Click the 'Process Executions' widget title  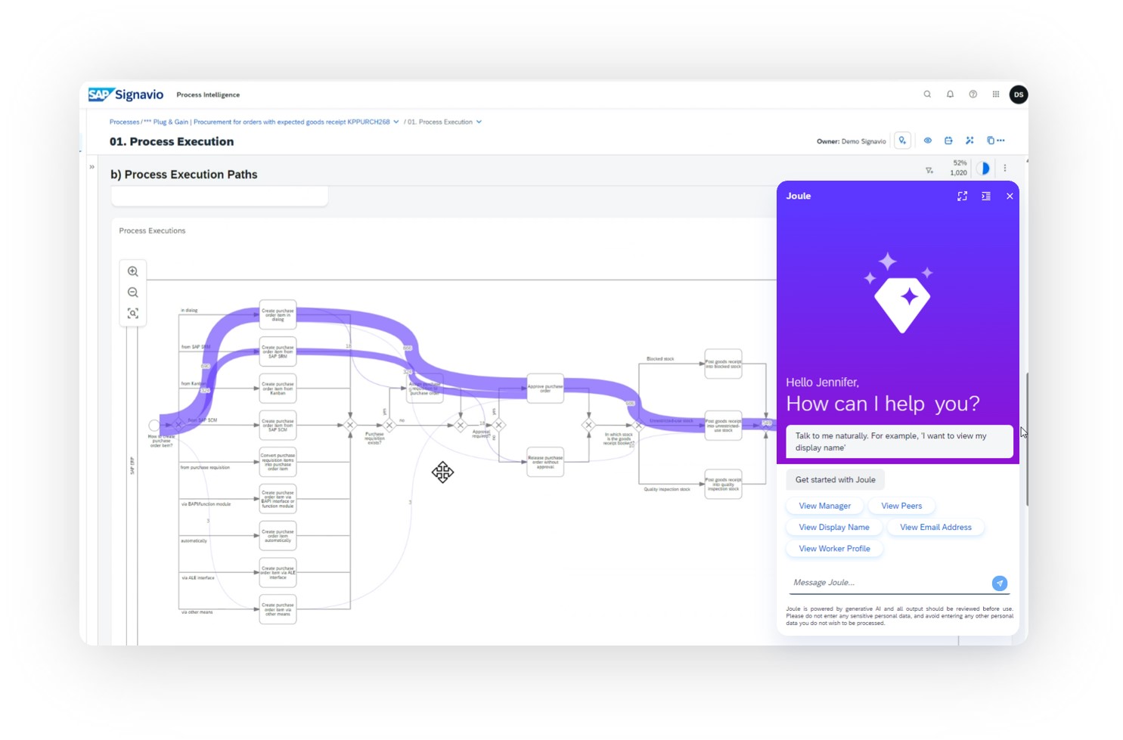pyautogui.click(x=152, y=231)
